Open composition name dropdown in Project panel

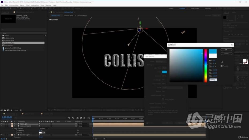[27, 16]
